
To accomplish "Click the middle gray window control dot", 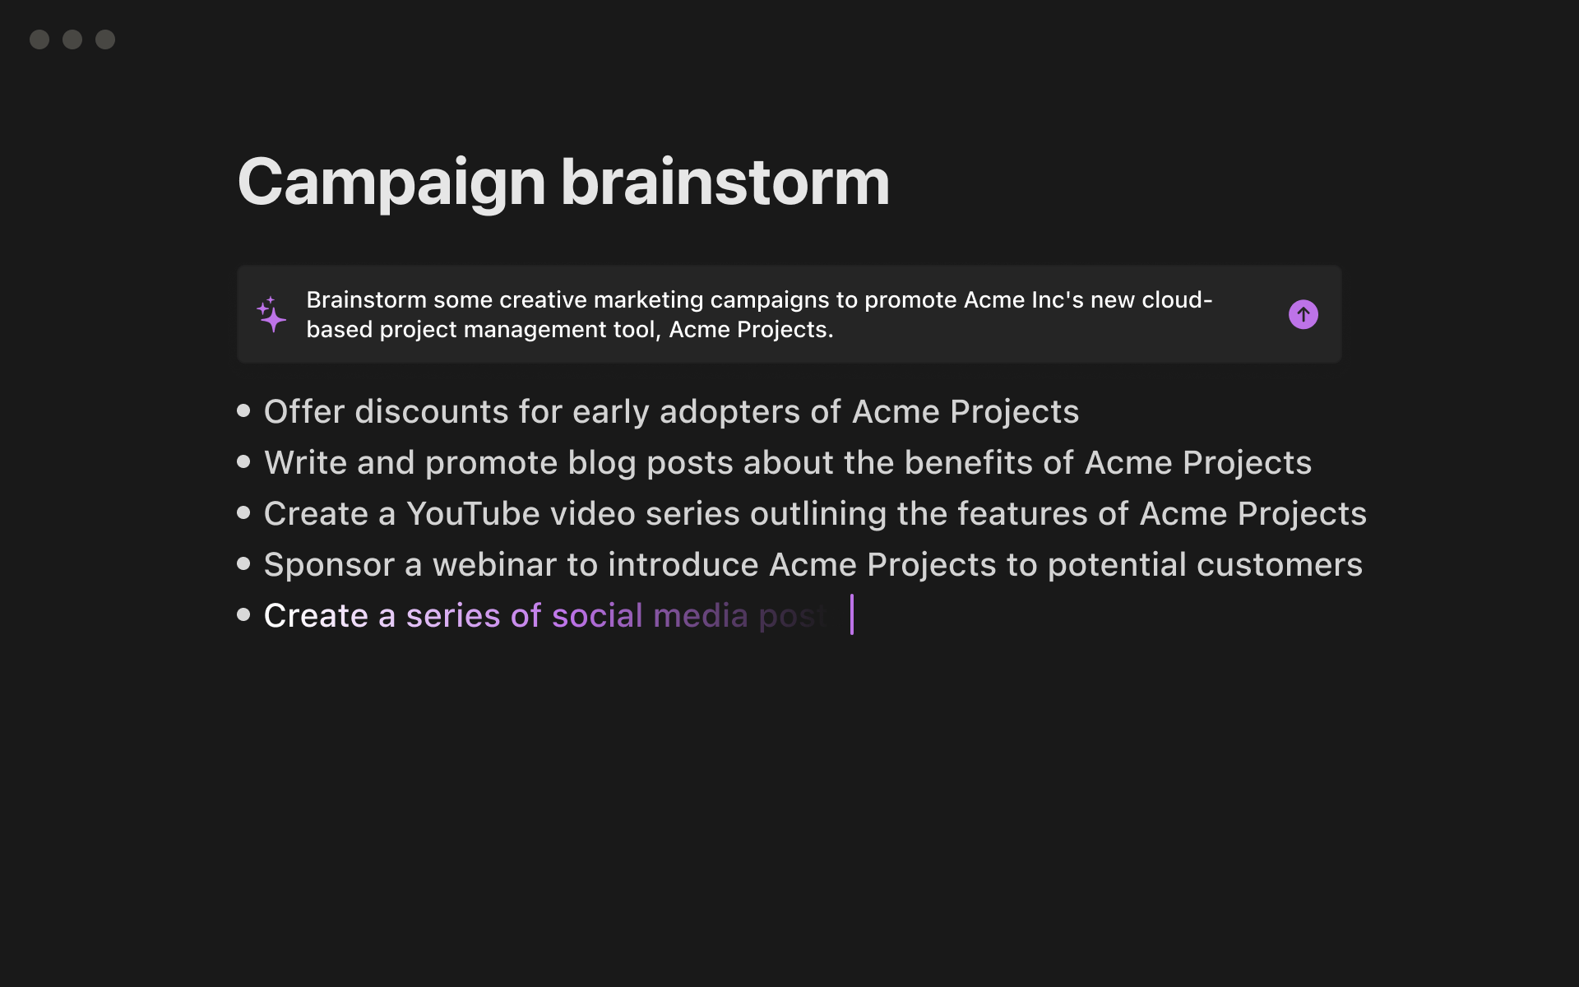I will coord(72,39).
